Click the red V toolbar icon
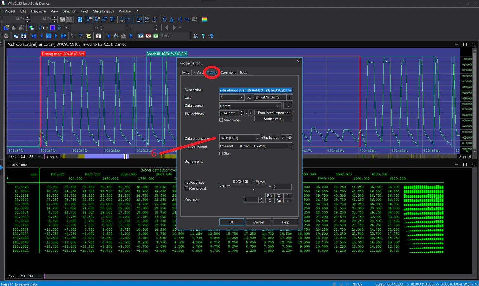Image resolution: width=479 pixels, height=286 pixels. tap(148, 36)
